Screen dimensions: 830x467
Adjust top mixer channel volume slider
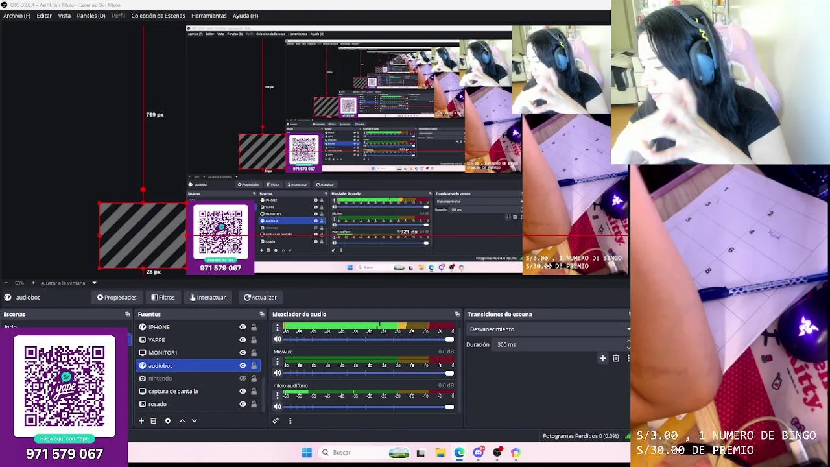[x=369, y=339]
